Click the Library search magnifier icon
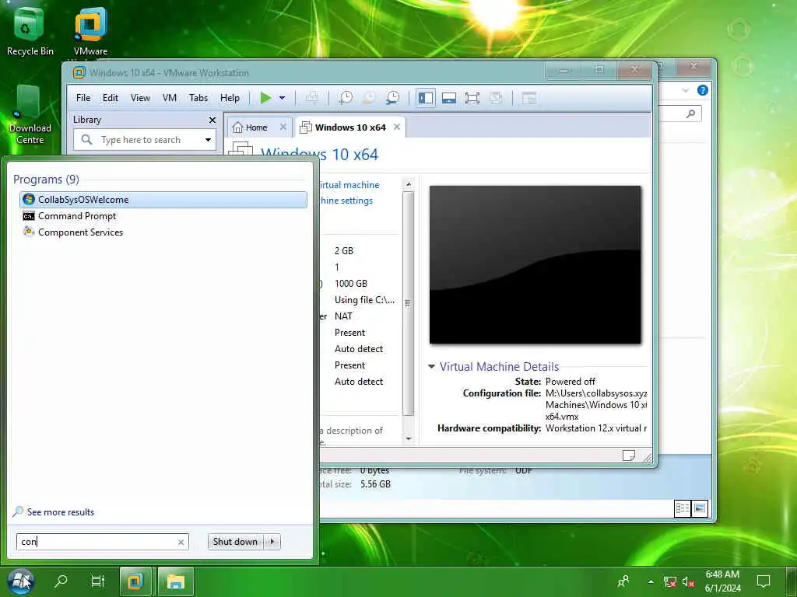 [86, 139]
